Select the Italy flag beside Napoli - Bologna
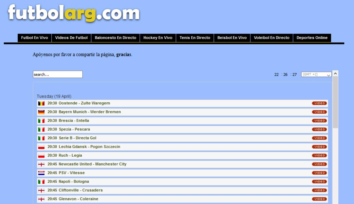The image size is (354, 204). (41, 181)
